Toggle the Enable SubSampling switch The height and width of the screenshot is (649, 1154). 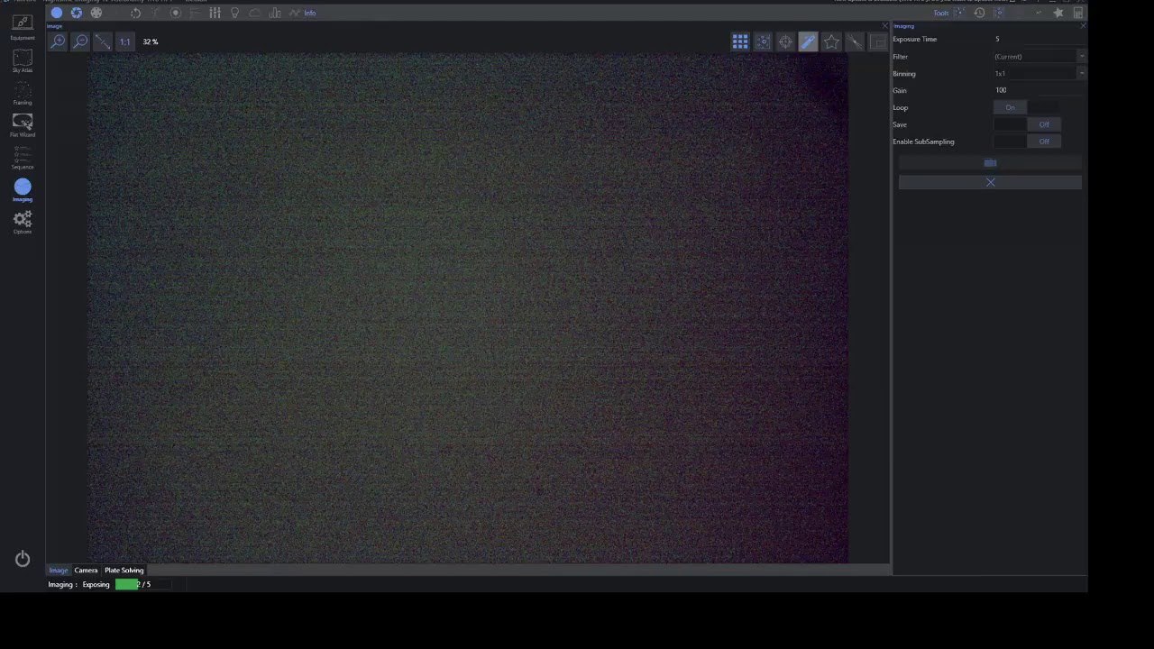point(1027,142)
